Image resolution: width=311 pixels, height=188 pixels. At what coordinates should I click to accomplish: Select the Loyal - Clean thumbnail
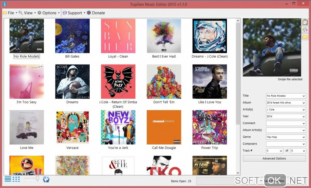click(118, 36)
